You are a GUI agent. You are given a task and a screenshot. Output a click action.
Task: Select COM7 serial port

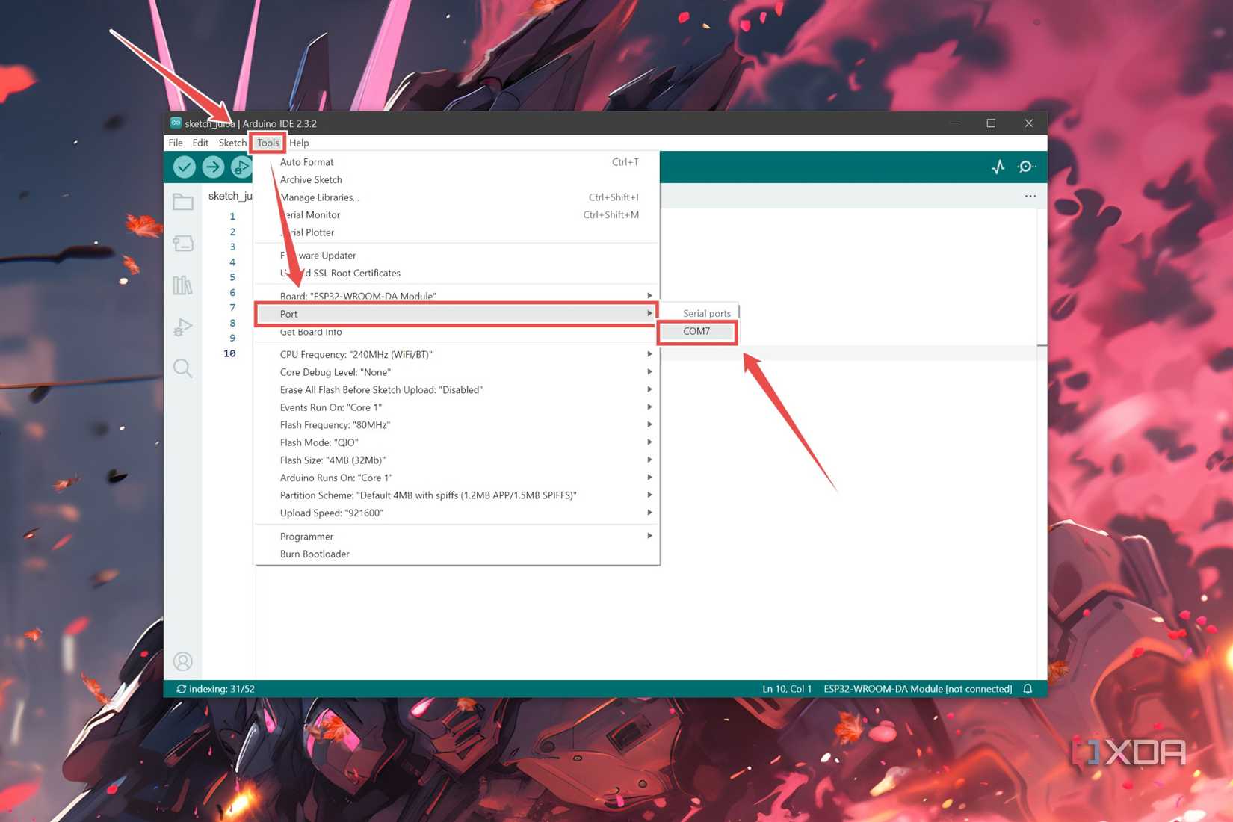pos(697,331)
